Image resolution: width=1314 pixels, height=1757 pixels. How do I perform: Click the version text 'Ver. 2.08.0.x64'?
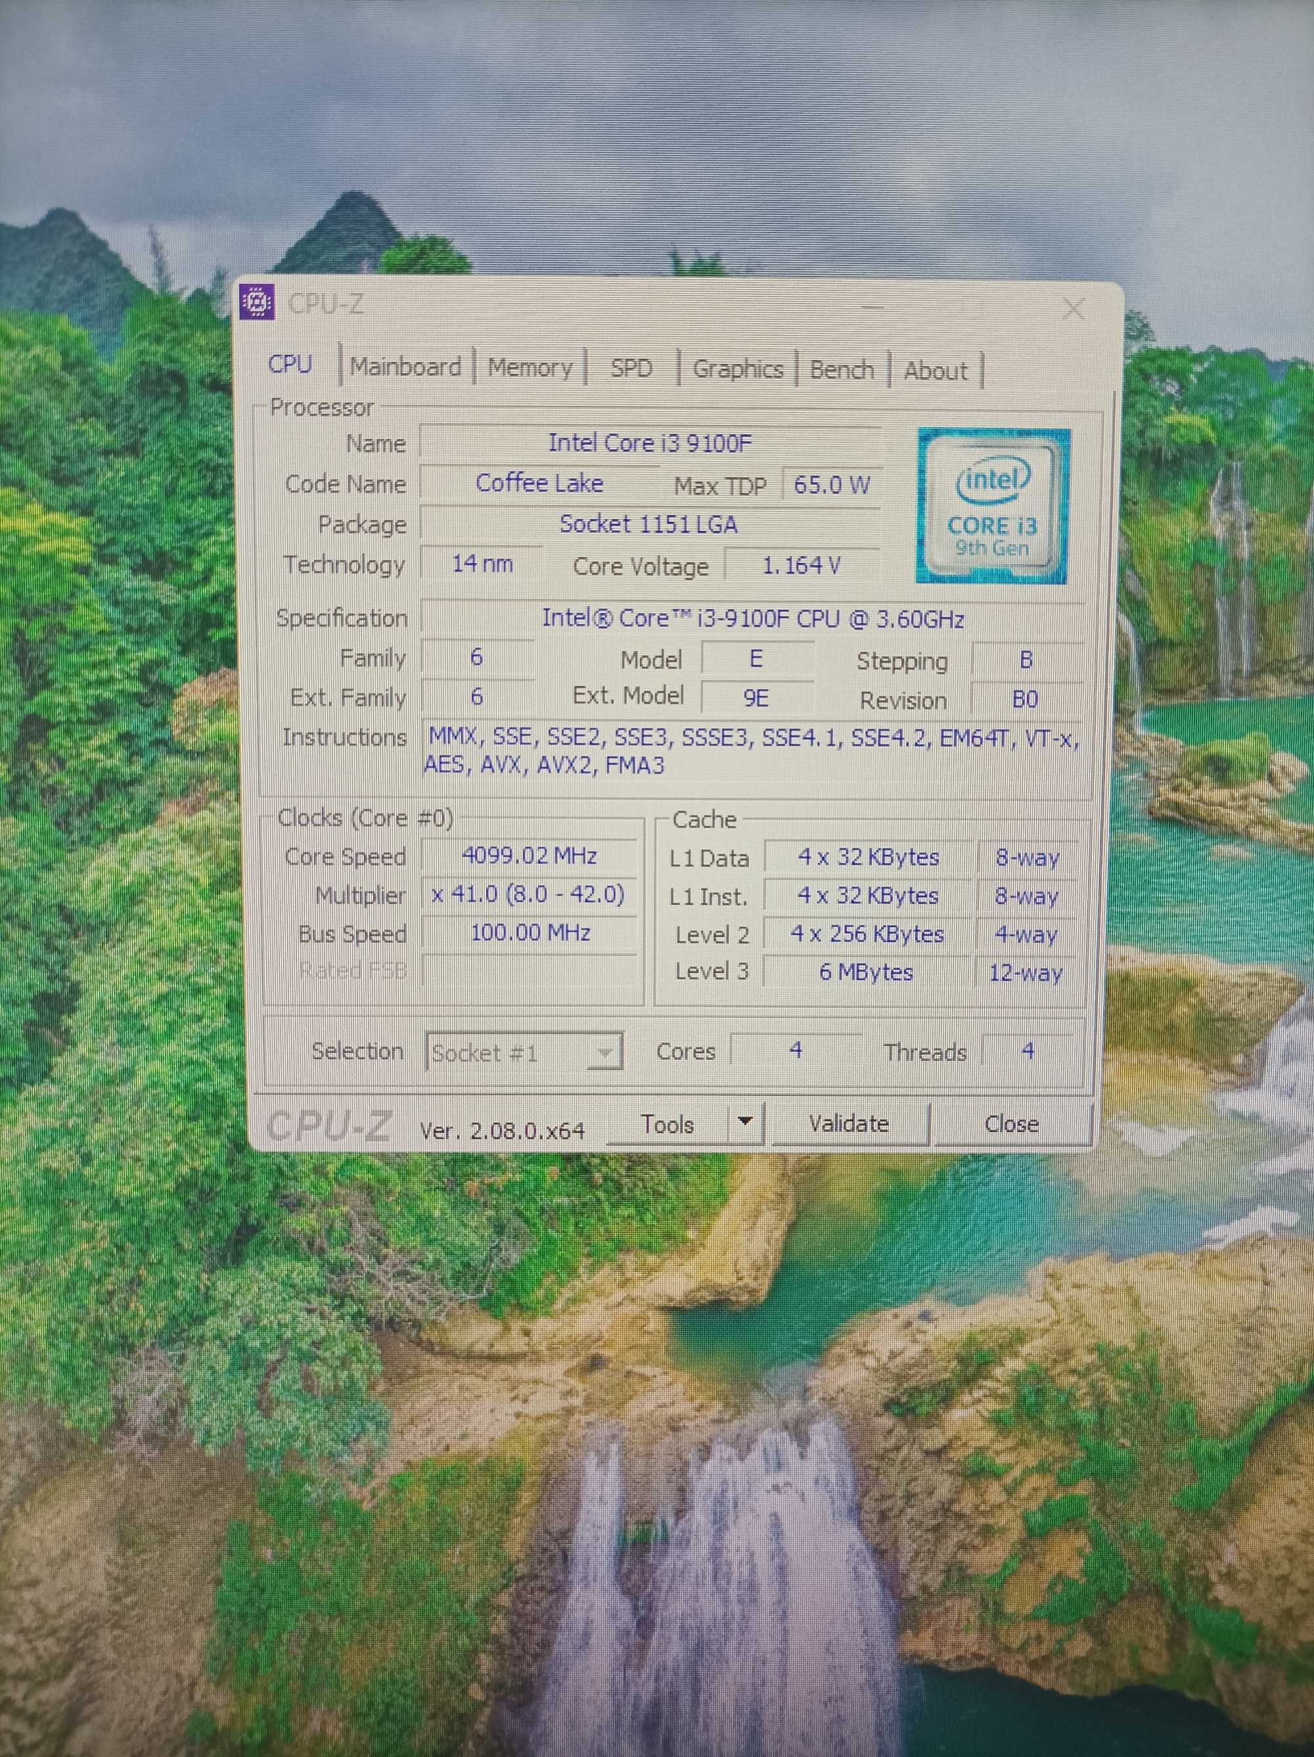tap(502, 1129)
